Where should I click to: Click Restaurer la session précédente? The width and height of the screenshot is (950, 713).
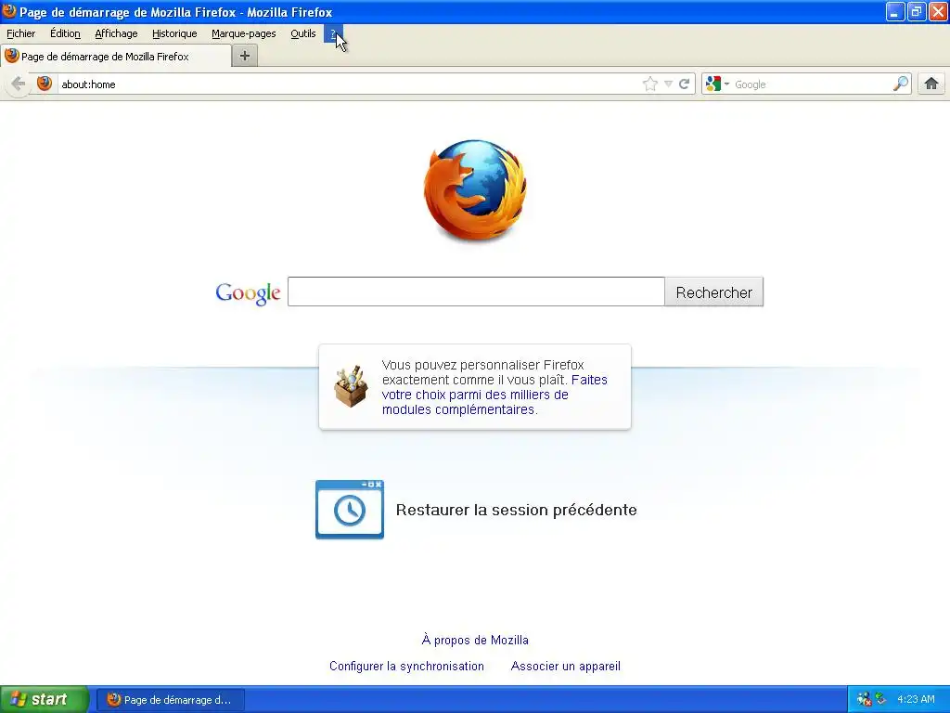coord(516,510)
